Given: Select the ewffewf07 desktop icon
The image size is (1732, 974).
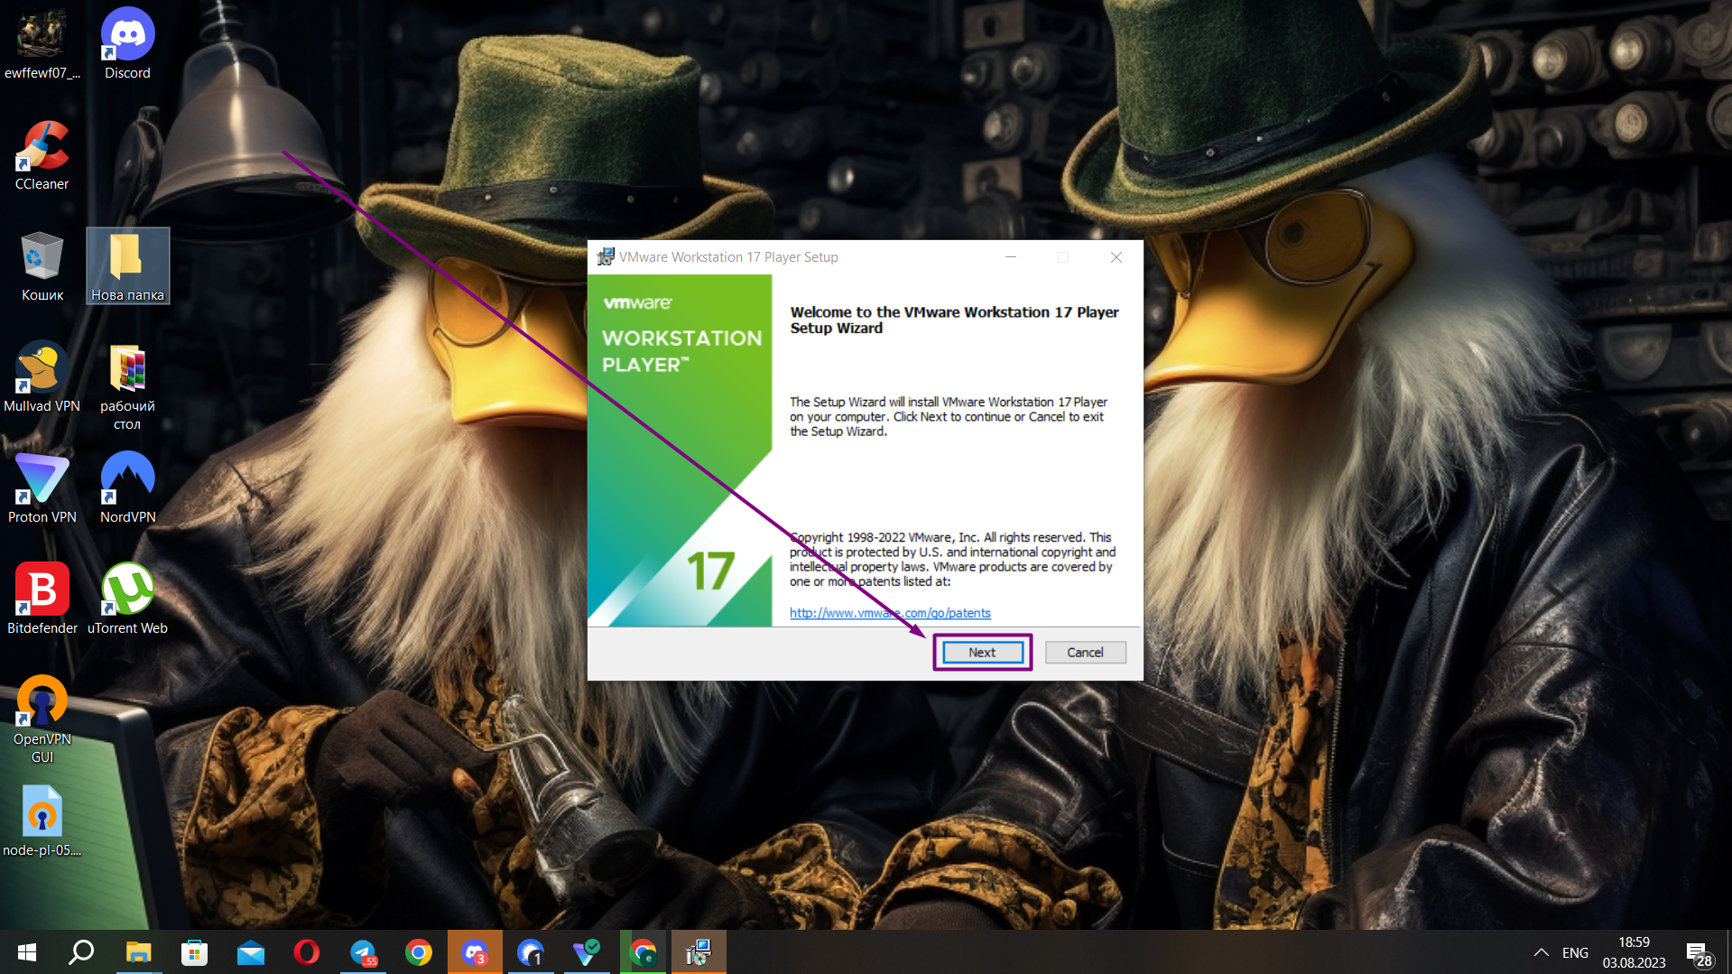Looking at the screenshot, I should coord(42,44).
